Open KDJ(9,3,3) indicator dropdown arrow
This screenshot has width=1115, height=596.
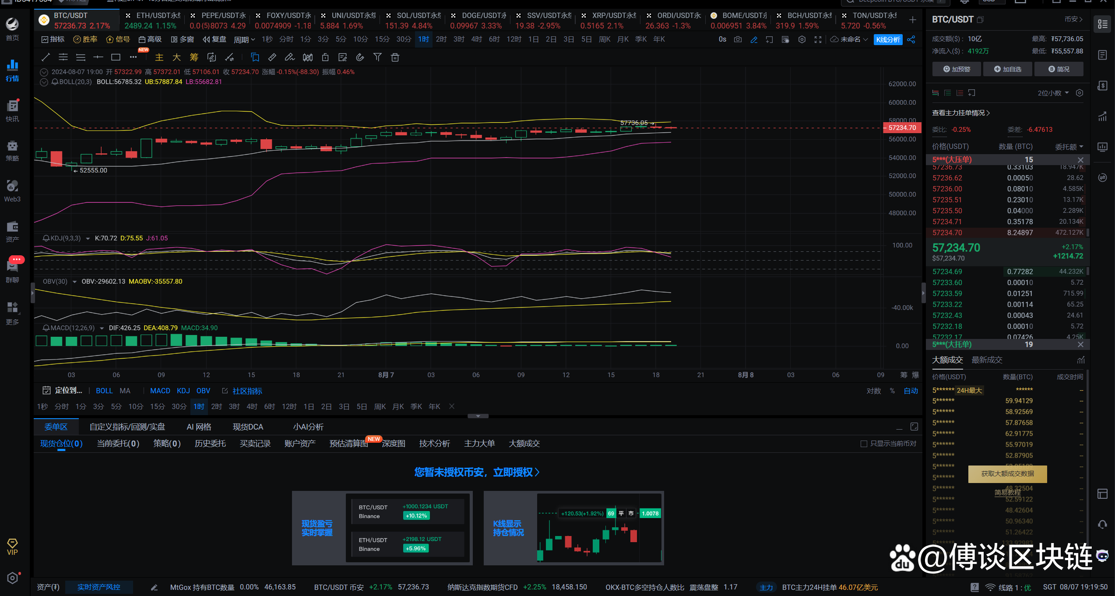pos(88,239)
